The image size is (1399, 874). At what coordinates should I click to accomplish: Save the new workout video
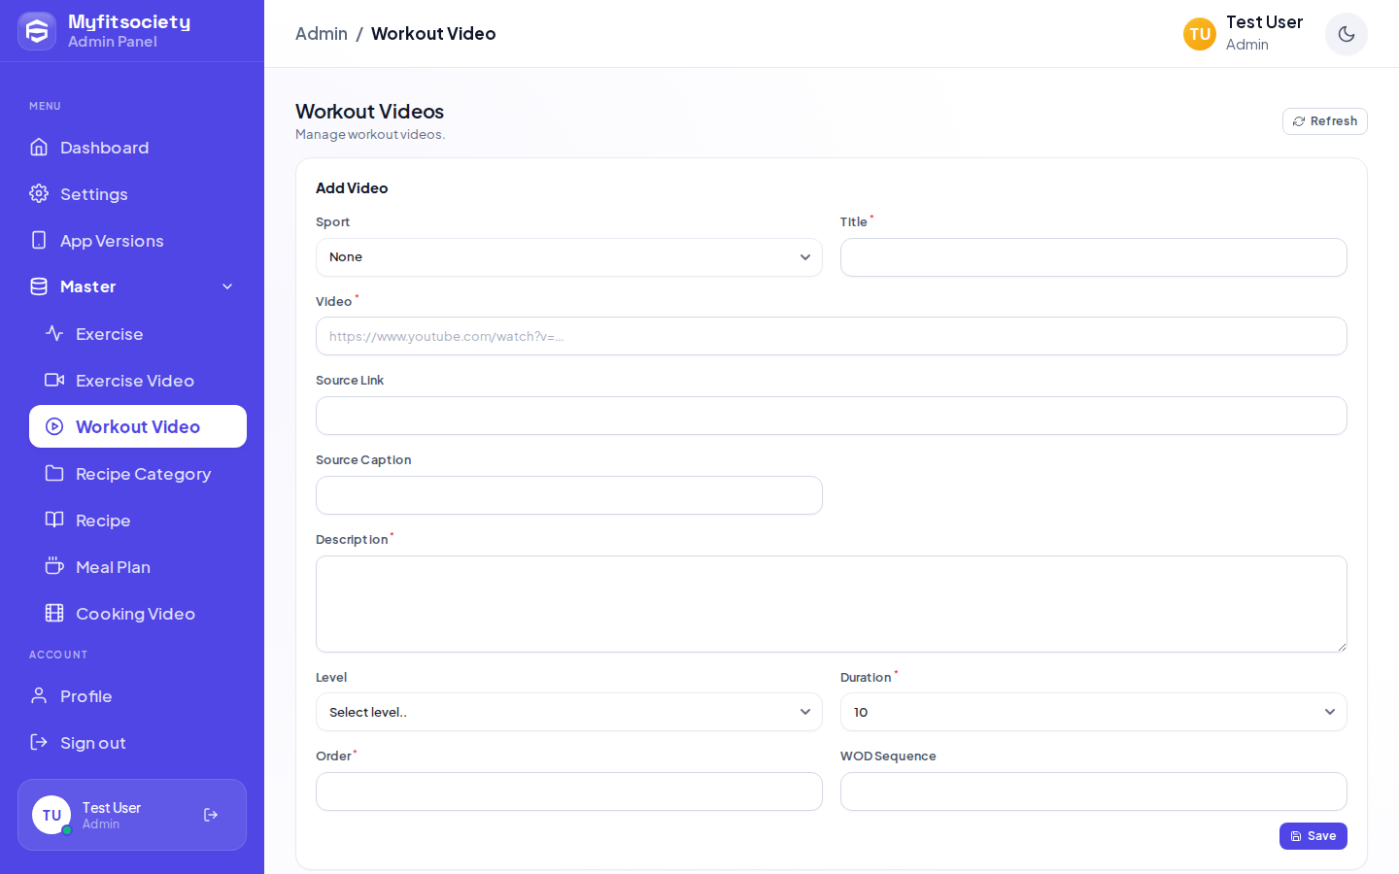(1314, 836)
